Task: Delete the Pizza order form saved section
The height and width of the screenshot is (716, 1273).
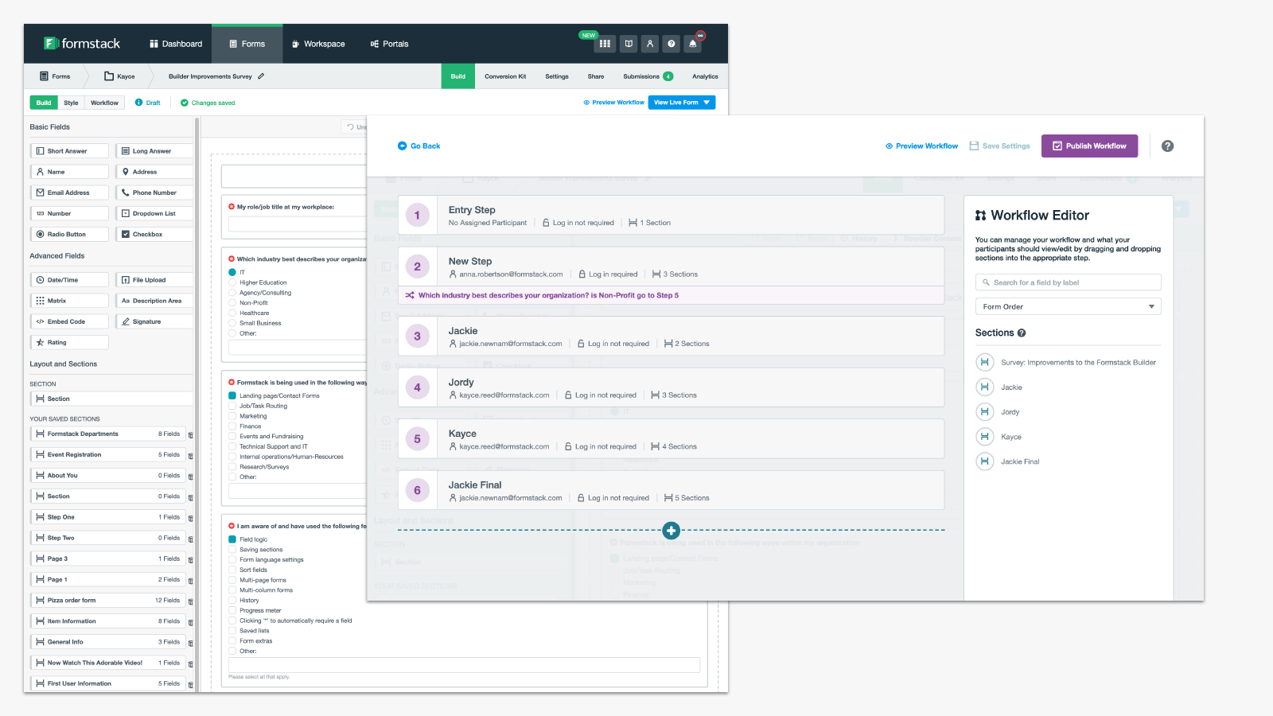Action: [190, 601]
